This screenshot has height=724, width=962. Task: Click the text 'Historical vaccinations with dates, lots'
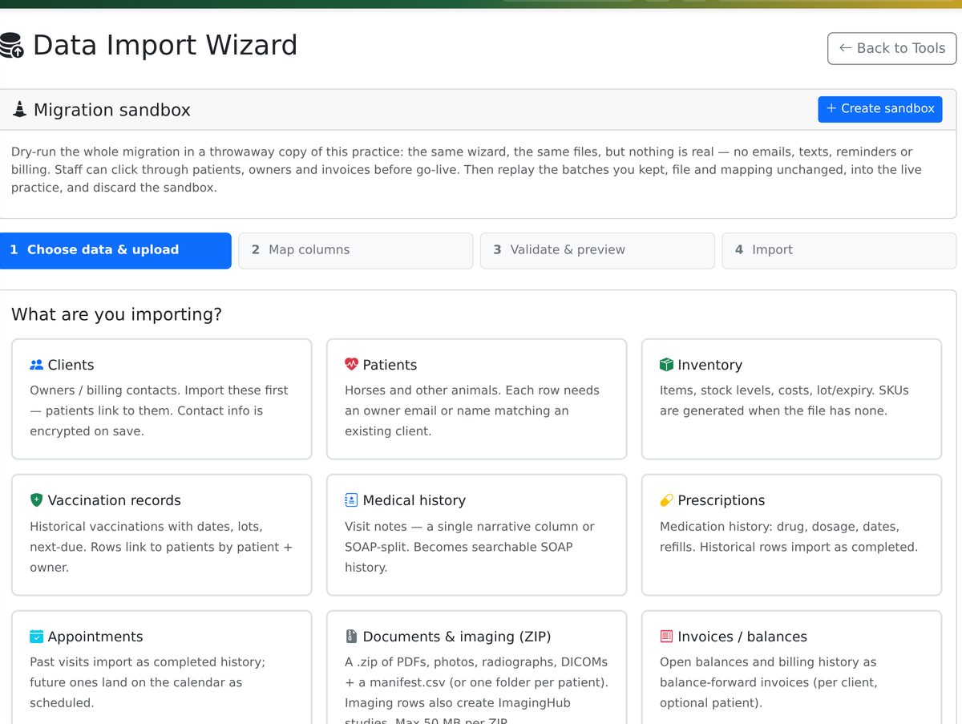coord(146,527)
